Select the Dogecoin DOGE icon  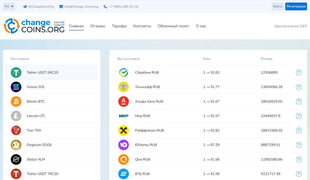[16, 145]
